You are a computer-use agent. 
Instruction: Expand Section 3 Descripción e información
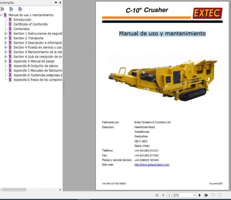point(5,43)
